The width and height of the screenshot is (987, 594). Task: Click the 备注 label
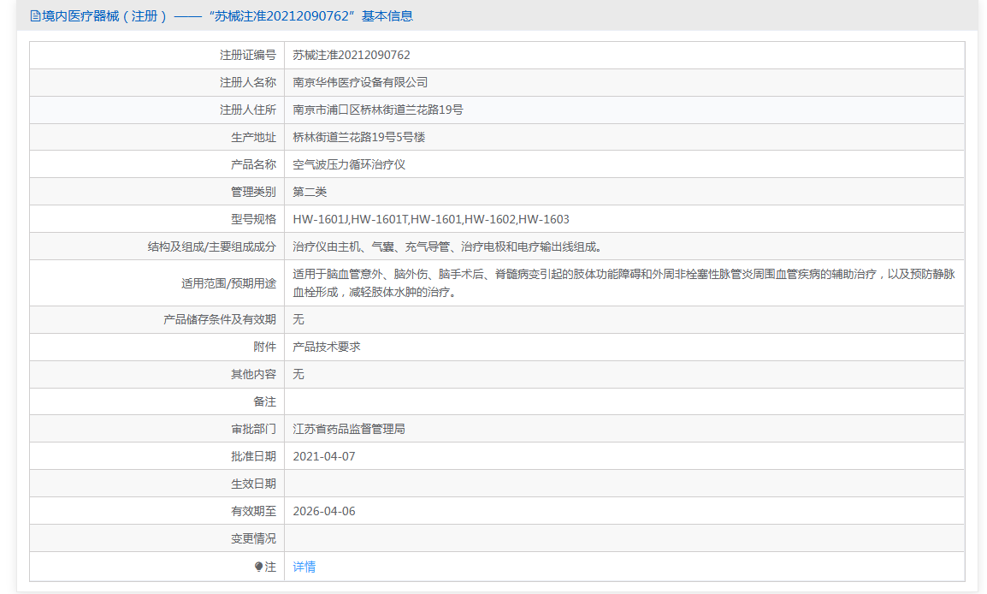[x=264, y=402]
